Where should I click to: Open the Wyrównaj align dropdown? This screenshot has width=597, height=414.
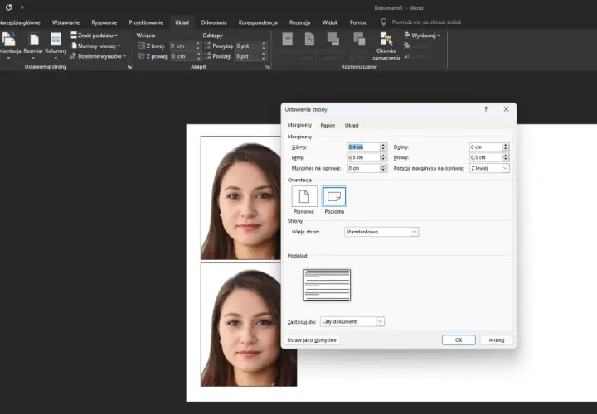point(422,36)
